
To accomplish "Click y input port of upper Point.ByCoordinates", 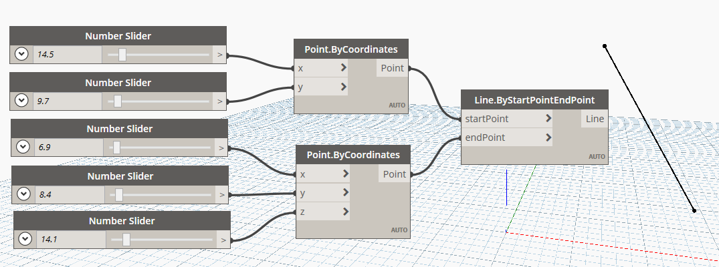I will coord(320,87).
